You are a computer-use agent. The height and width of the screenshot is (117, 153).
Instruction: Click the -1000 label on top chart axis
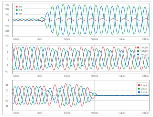[6, 31]
